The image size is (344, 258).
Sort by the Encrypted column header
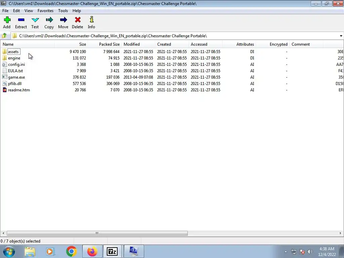272,44
